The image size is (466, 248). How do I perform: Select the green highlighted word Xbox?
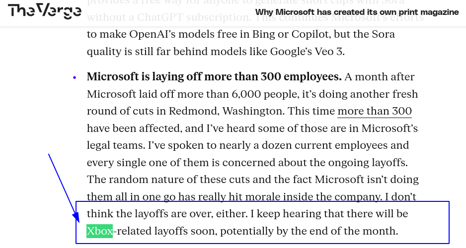[x=99, y=231]
